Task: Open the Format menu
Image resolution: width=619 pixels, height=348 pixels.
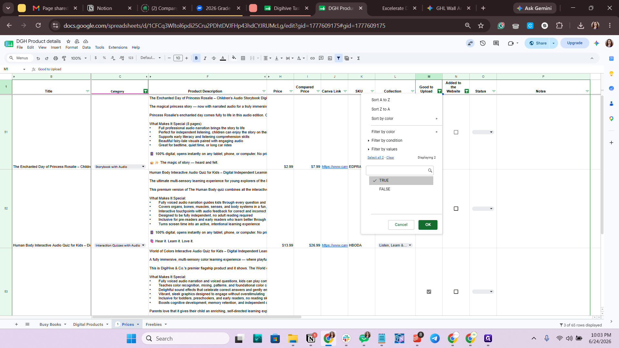Action: [72, 47]
